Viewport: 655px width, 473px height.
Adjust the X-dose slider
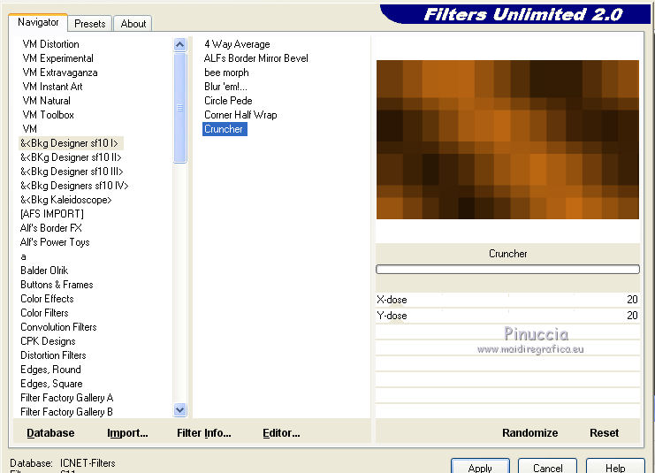[507, 300]
